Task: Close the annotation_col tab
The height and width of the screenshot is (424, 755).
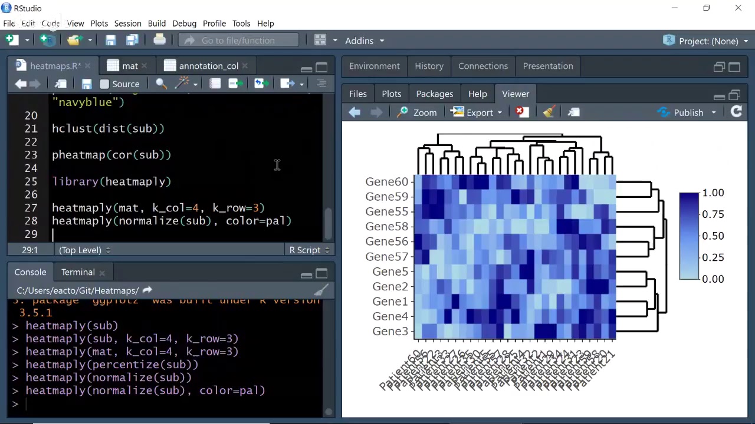Action: pos(245,66)
